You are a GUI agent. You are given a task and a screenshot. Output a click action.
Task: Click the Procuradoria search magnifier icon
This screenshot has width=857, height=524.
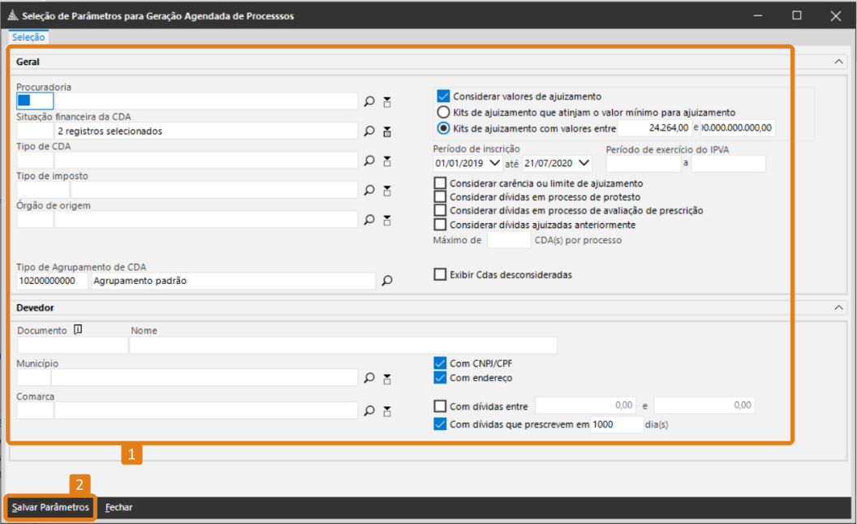[x=369, y=101]
